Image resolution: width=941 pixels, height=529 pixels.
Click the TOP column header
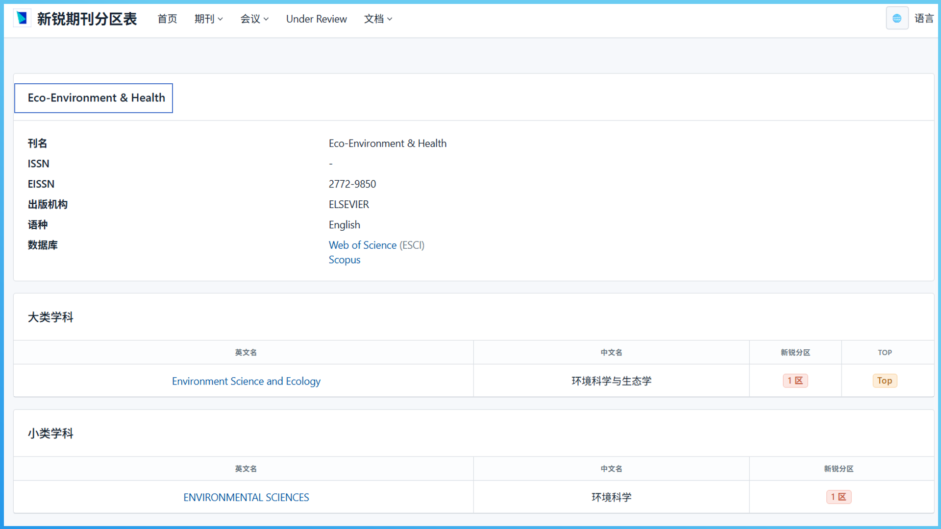point(885,352)
